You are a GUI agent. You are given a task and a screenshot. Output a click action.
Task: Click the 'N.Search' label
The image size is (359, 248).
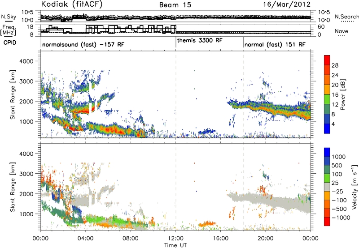coord(346,17)
